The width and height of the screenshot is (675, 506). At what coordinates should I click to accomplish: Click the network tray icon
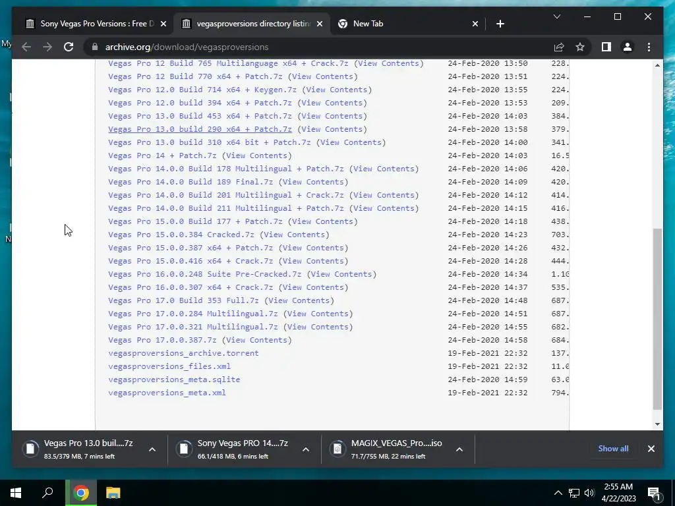574,493
